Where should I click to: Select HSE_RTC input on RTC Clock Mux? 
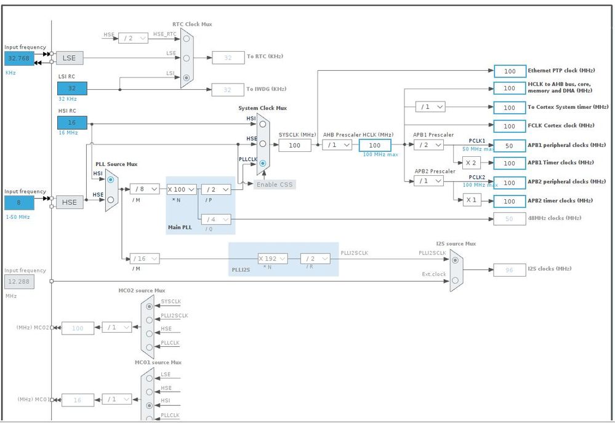(187, 39)
